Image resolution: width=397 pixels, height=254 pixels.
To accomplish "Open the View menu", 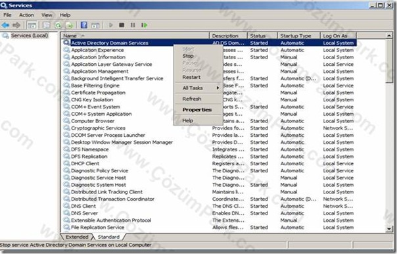I will point(47,15).
